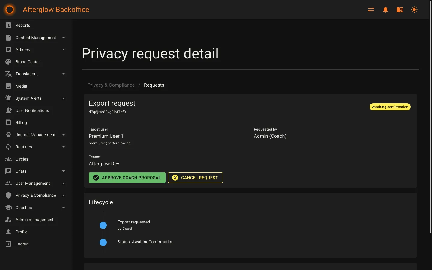Click the Awaiting confirmation status chip
432x270 pixels.
click(390, 107)
